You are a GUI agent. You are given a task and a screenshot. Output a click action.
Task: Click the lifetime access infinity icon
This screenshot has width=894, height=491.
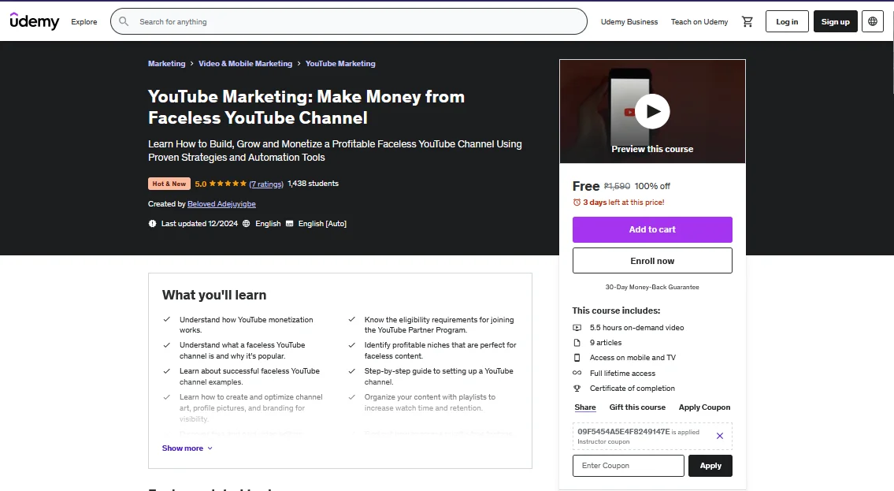pos(577,373)
